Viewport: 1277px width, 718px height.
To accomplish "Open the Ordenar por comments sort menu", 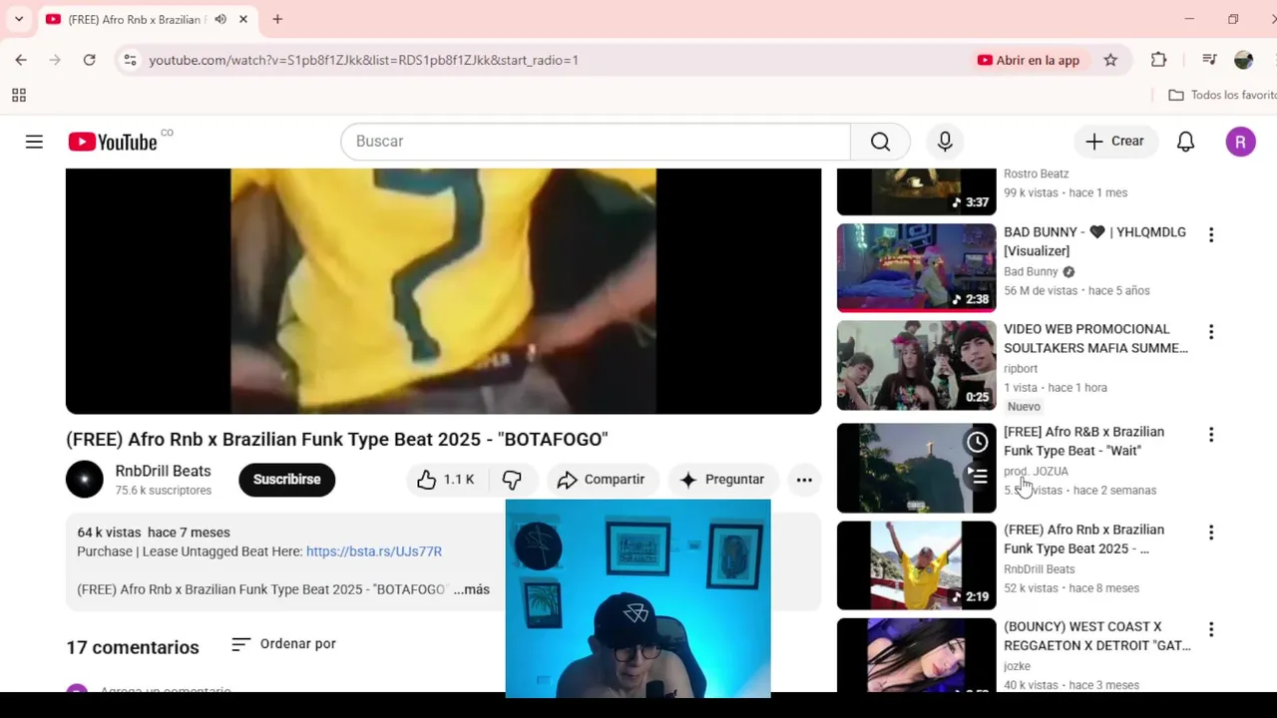I will coord(283,644).
